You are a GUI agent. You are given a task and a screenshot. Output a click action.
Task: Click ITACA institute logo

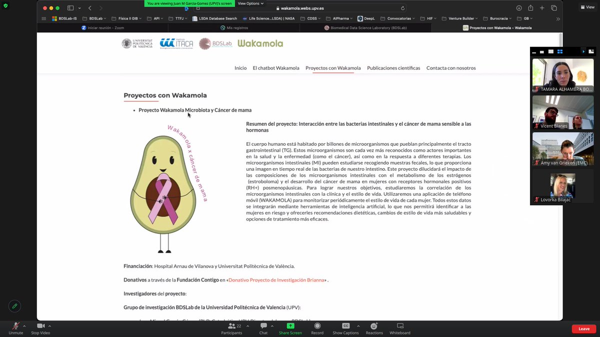click(x=176, y=43)
